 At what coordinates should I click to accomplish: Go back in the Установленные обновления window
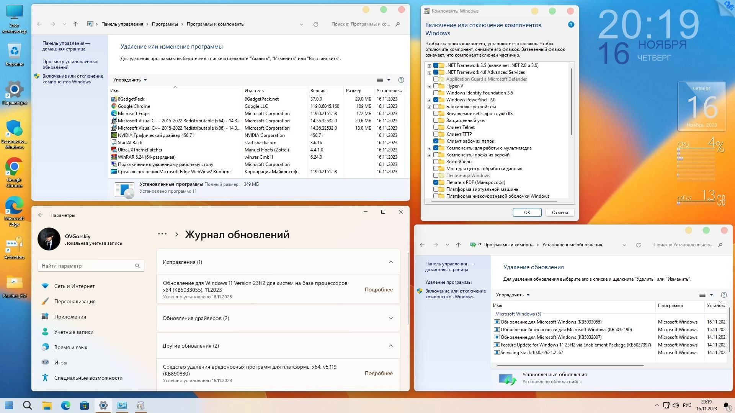pos(422,245)
